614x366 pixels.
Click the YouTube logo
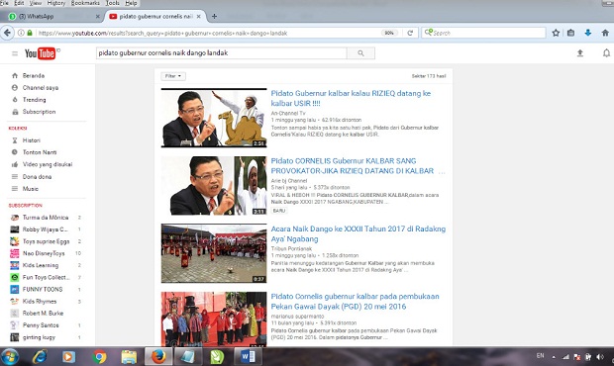pyautogui.click(x=40, y=53)
